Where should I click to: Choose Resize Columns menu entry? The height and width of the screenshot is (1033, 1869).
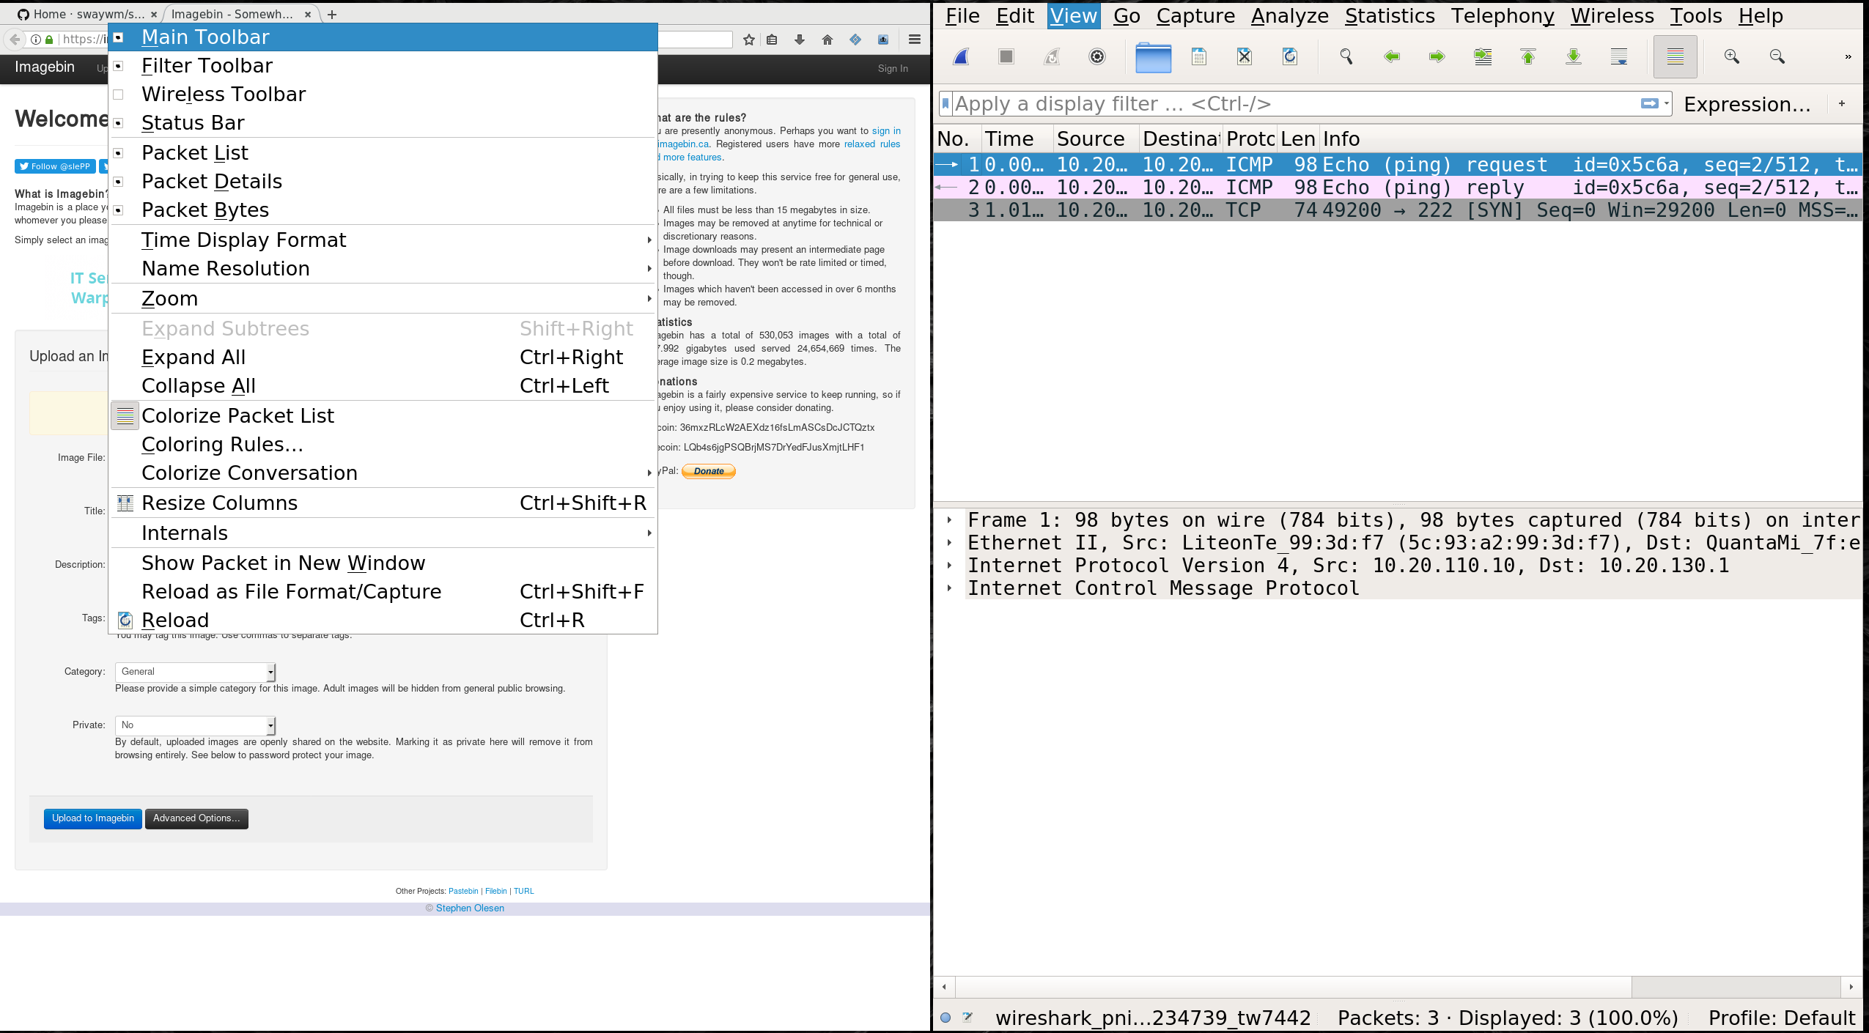tap(383, 503)
